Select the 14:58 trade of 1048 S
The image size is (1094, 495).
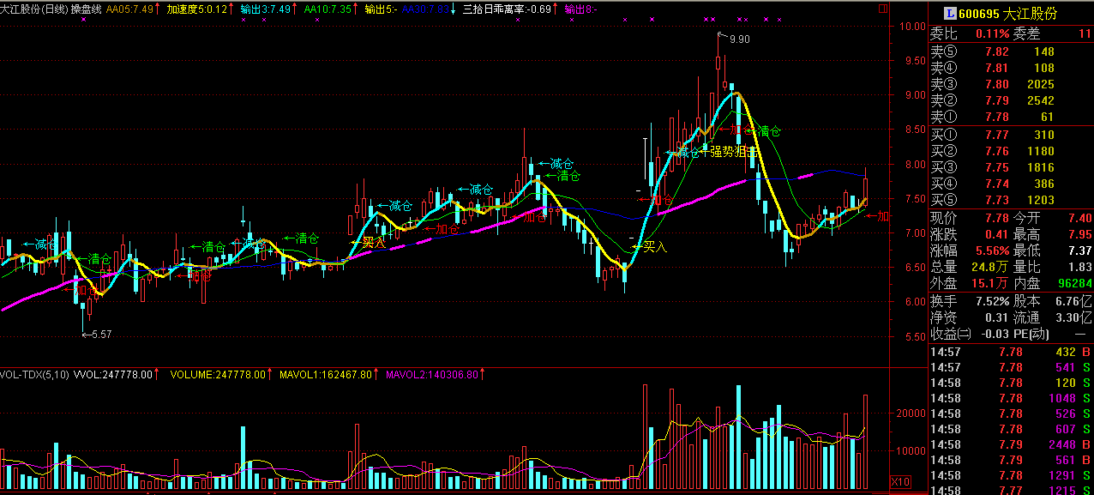[x=1011, y=398]
